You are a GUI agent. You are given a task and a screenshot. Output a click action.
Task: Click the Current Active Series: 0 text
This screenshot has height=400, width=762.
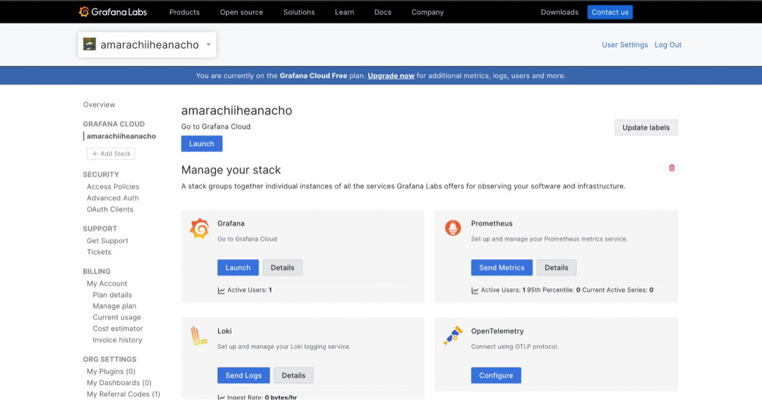click(618, 290)
